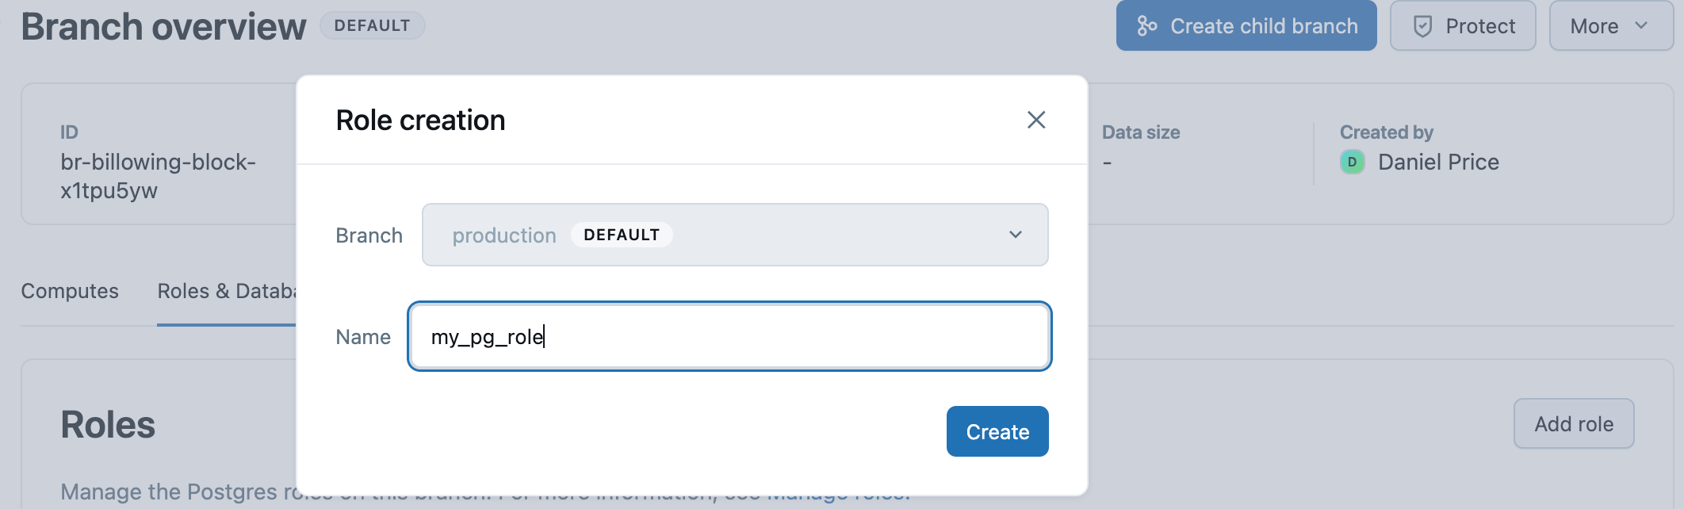Expand the More menu

click(1611, 25)
